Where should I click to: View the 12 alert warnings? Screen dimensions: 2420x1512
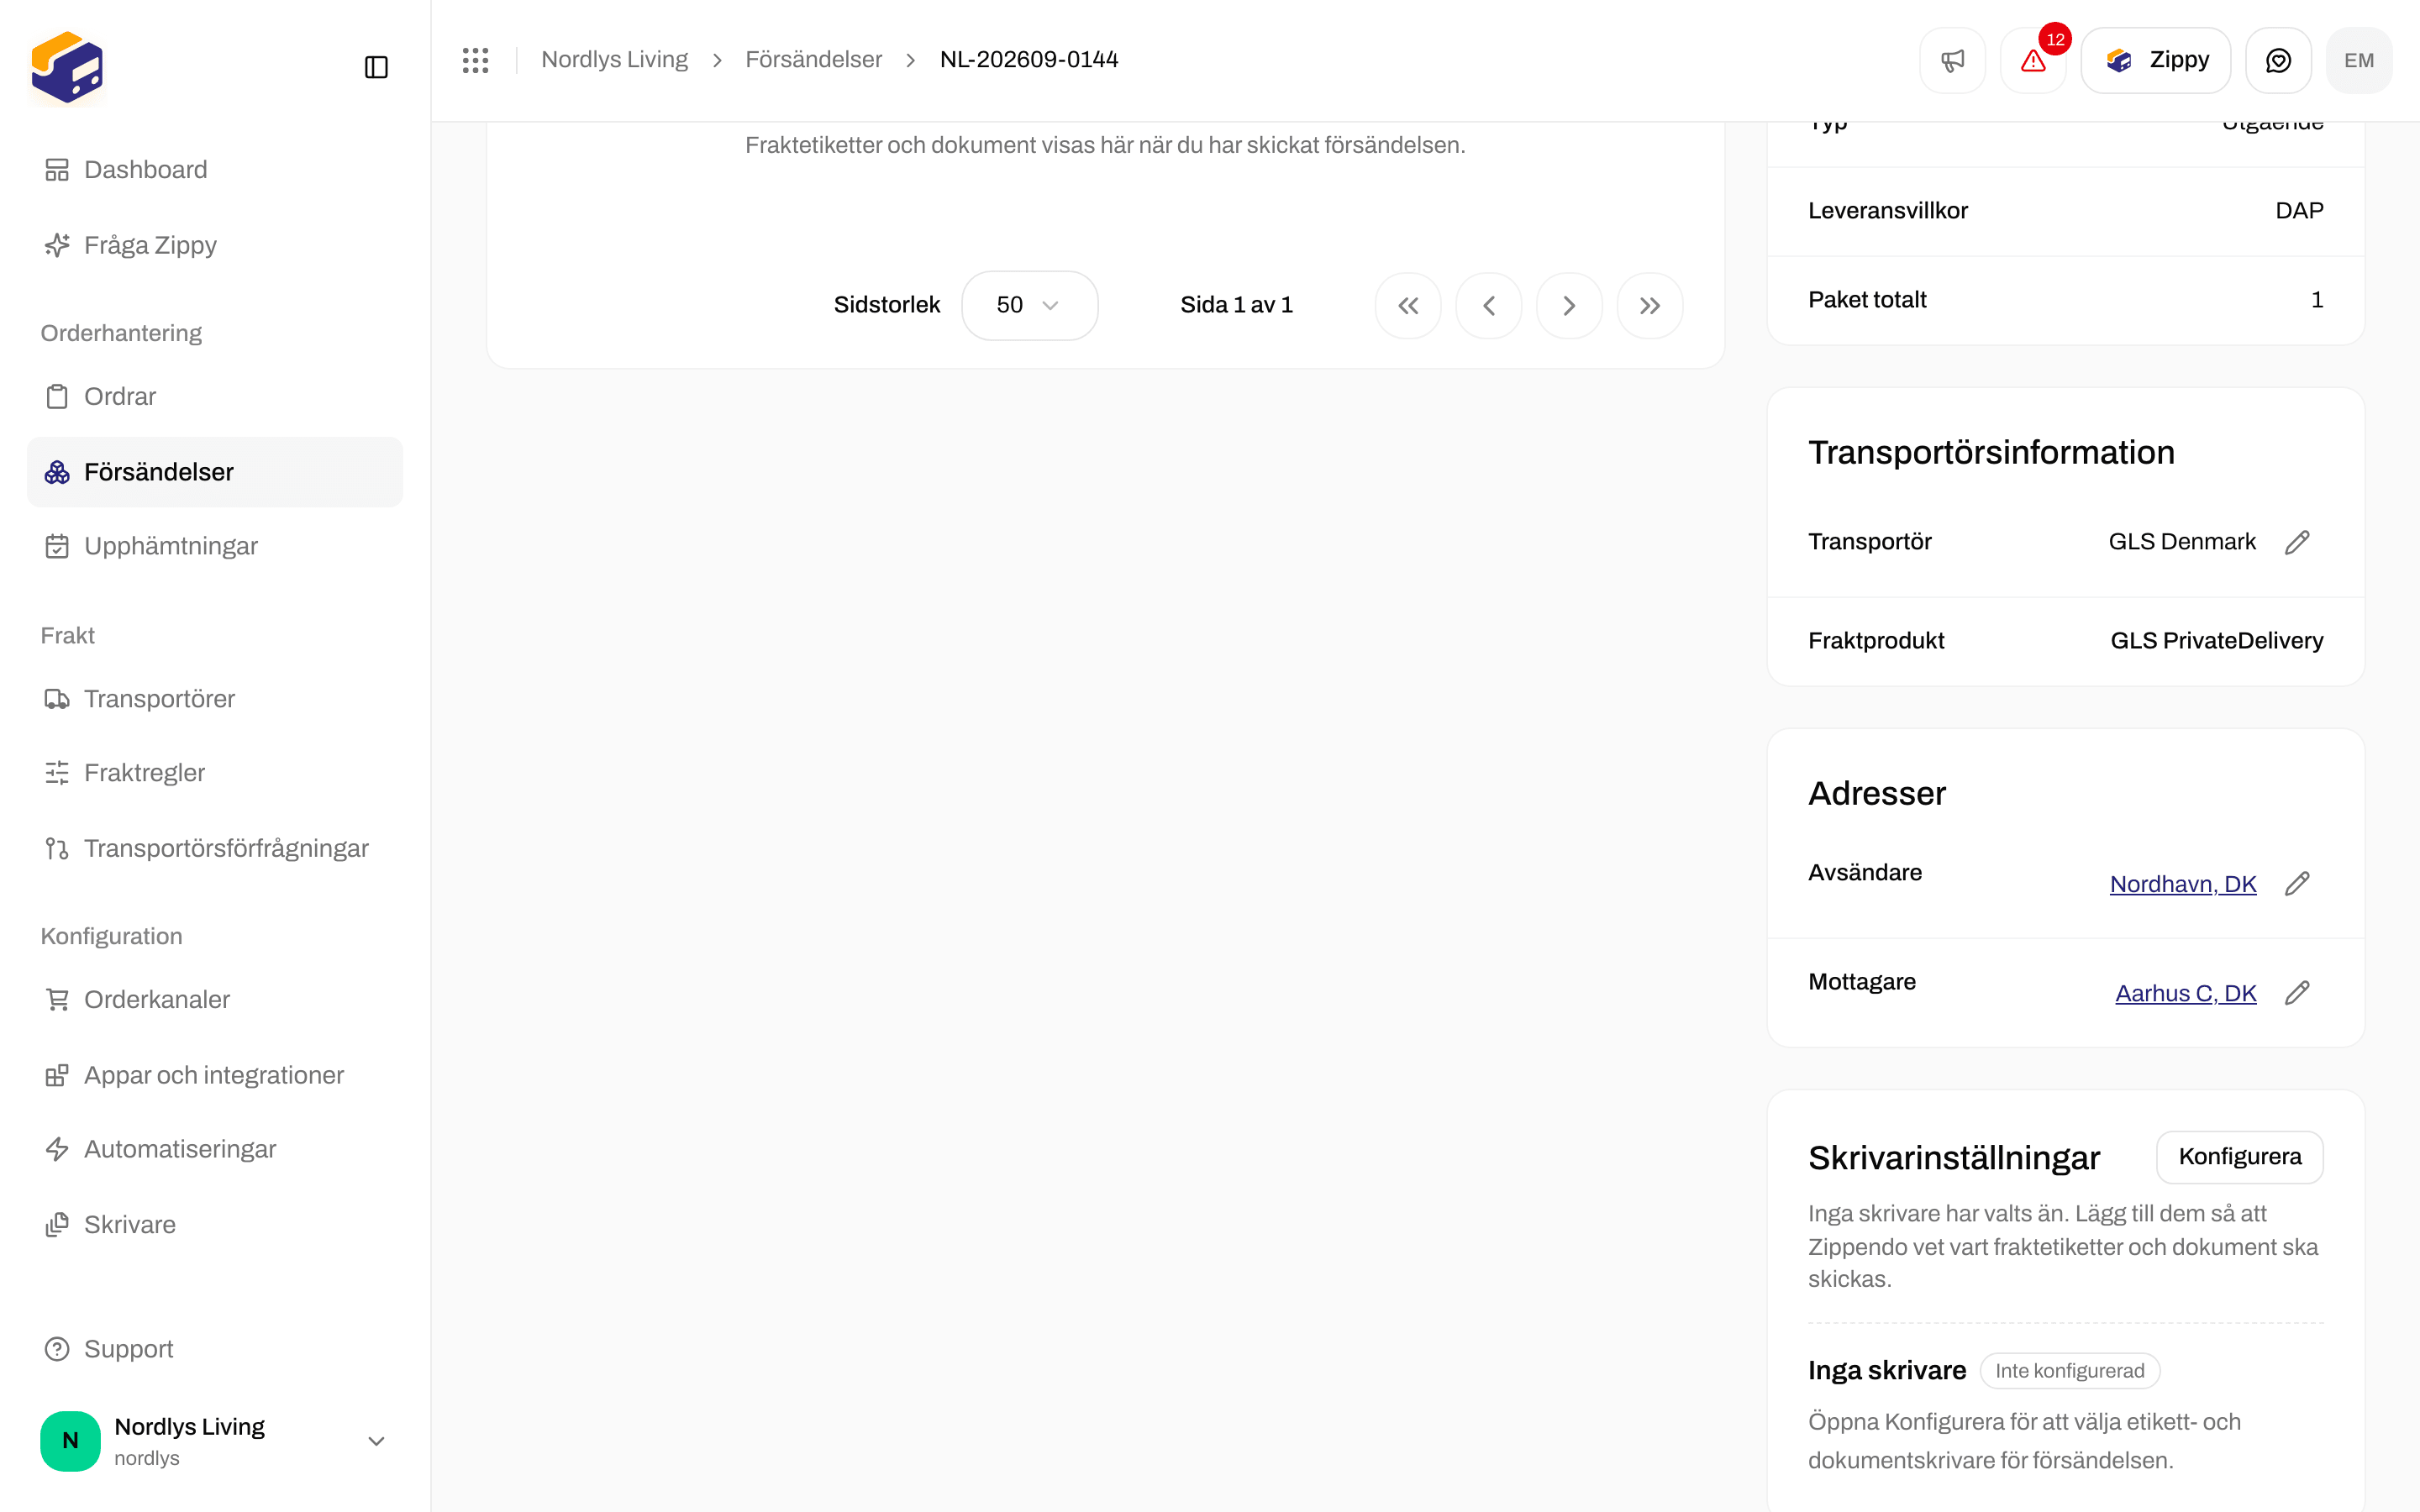click(2033, 60)
